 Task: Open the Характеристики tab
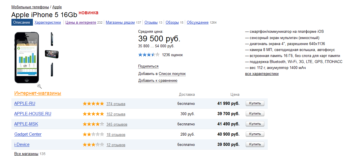pyautogui.click(x=48, y=23)
